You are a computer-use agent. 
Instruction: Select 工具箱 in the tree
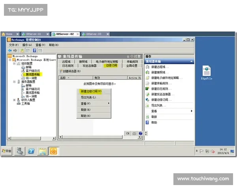click(26, 104)
